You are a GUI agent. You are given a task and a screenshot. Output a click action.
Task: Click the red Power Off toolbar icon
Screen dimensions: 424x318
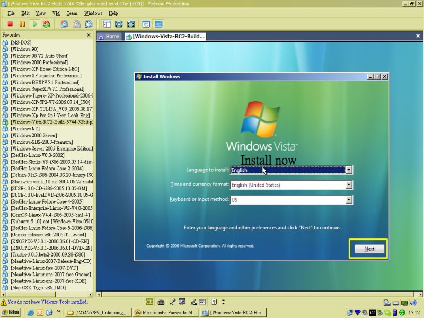10,24
